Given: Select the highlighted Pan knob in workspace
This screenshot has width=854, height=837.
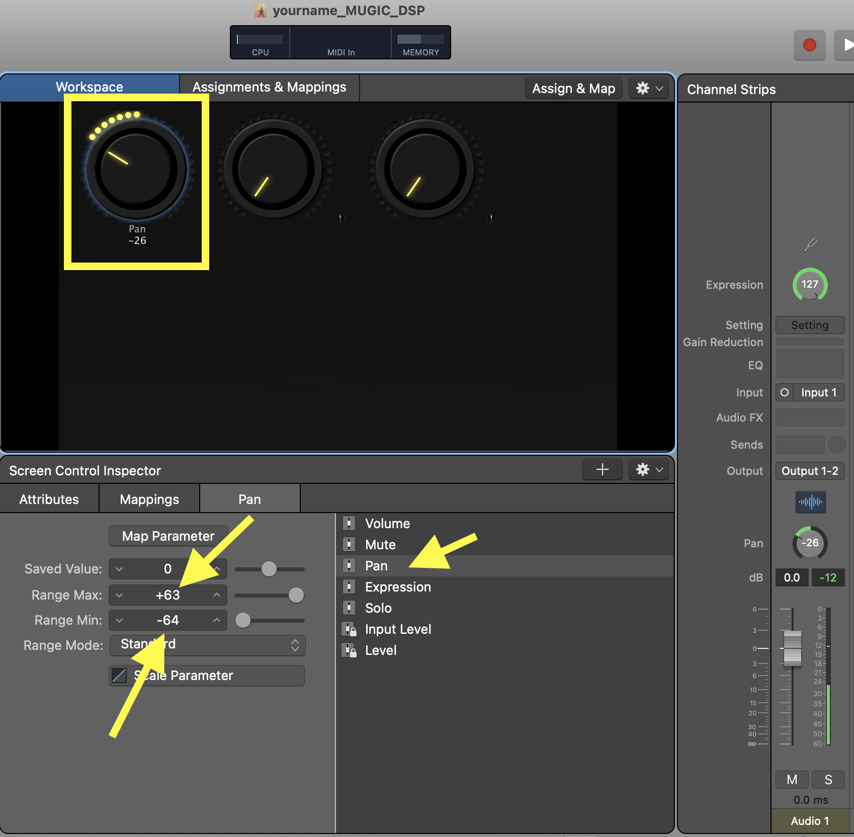Looking at the screenshot, I should pyautogui.click(x=136, y=169).
